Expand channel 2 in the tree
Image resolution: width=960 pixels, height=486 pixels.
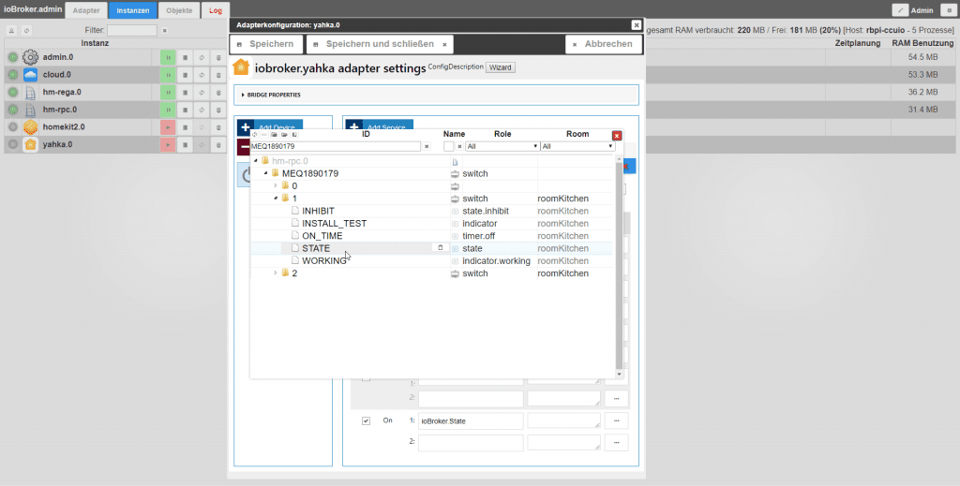(x=276, y=273)
